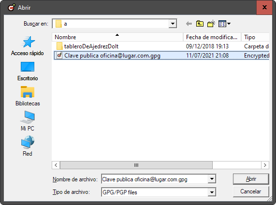The height and width of the screenshot is (205, 276).
Task: Click the Abrir button
Action: click(x=251, y=179)
